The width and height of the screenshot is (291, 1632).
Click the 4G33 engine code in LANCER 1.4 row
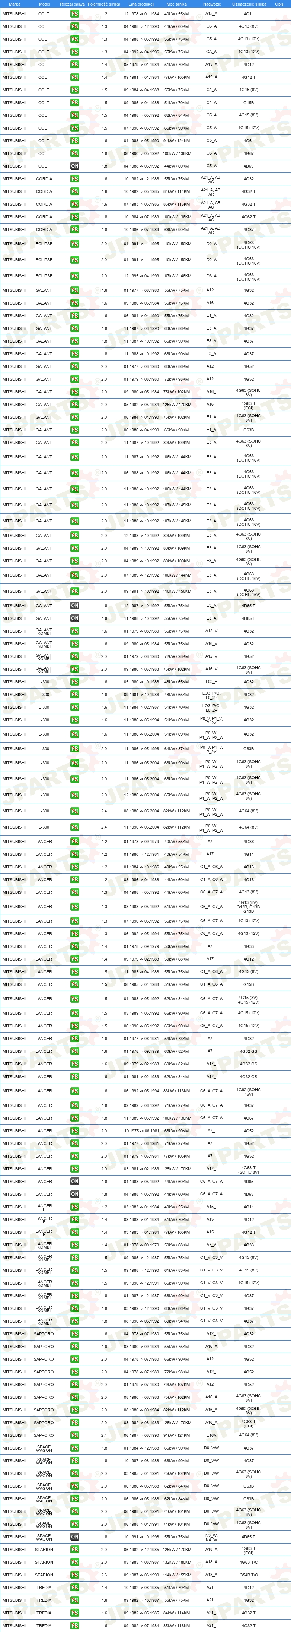pos(249,946)
